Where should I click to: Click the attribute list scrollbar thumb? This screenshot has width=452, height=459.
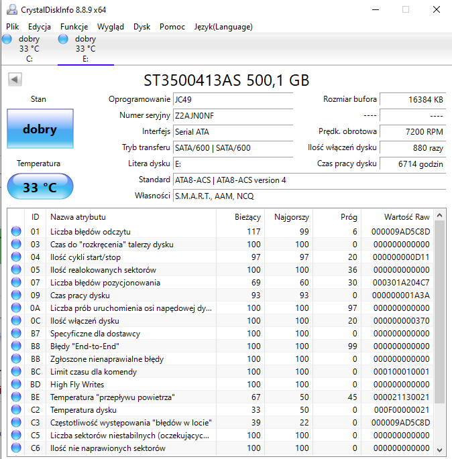(x=439, y=312)
